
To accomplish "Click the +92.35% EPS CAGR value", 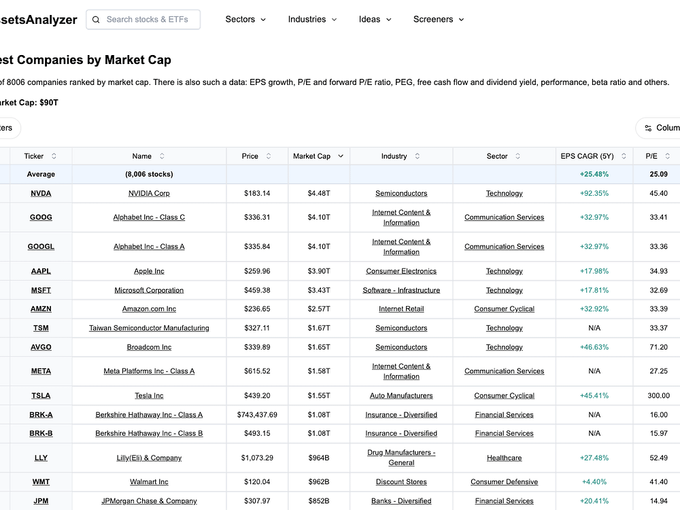I will [594, 193].
